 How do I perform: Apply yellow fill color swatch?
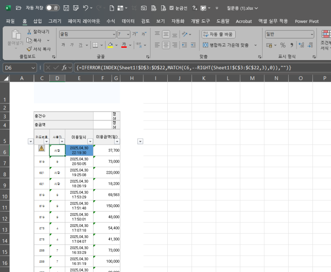[110, 45]
